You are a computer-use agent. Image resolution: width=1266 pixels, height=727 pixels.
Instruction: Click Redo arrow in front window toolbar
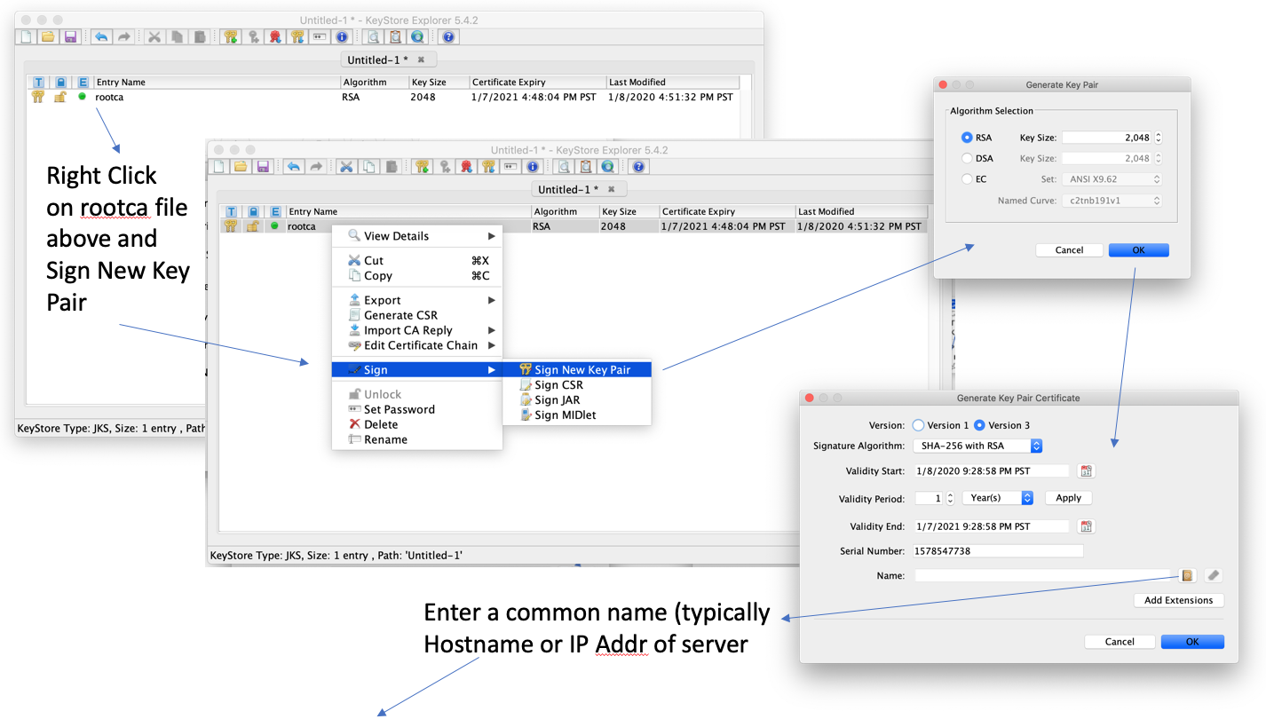(x=315, y=167)
